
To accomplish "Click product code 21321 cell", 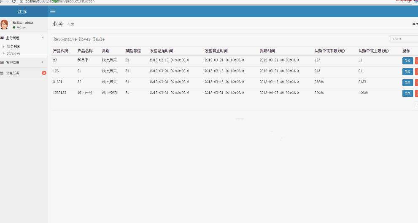I will pyautogui.click(x=58, y=82).
